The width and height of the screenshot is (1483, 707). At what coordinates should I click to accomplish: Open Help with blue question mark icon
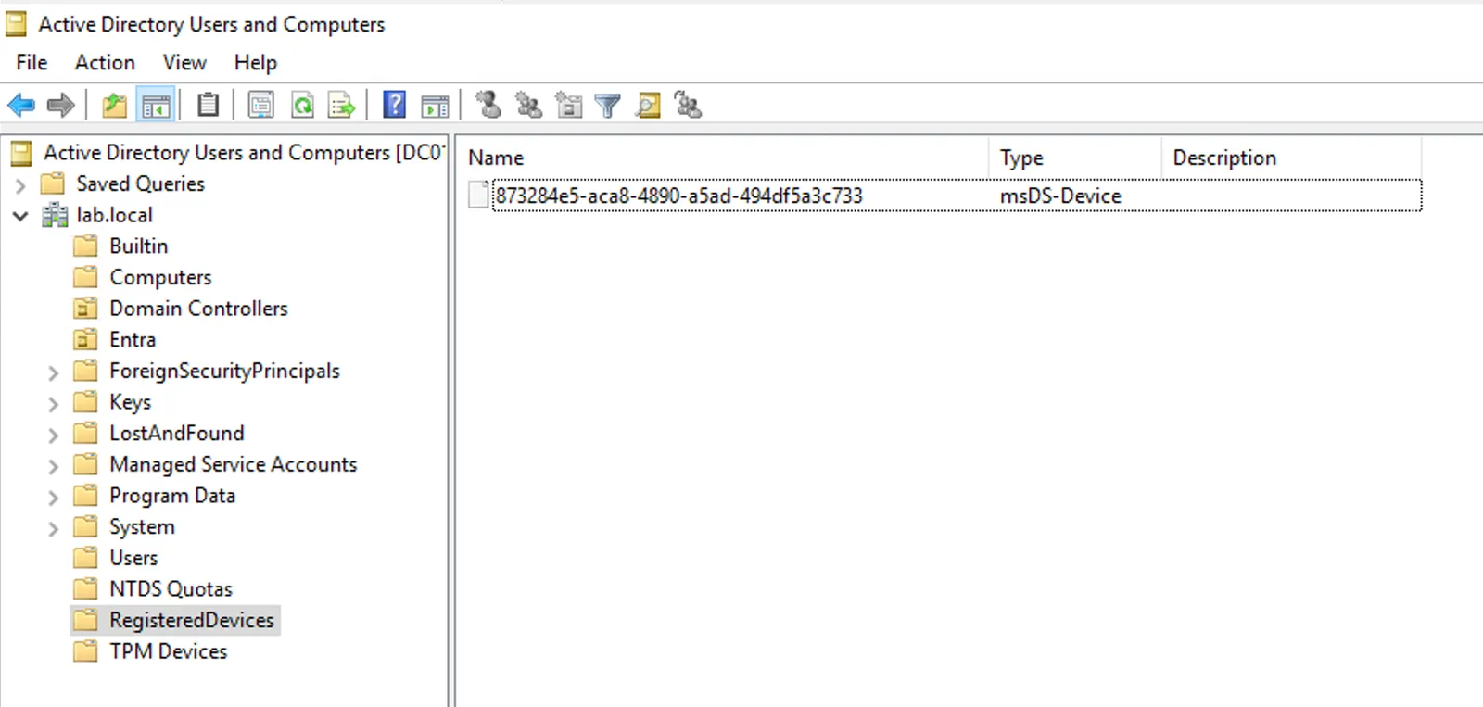395,106
